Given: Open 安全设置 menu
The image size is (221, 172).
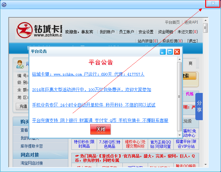Looking at the screenshot, I should point(146,32).
